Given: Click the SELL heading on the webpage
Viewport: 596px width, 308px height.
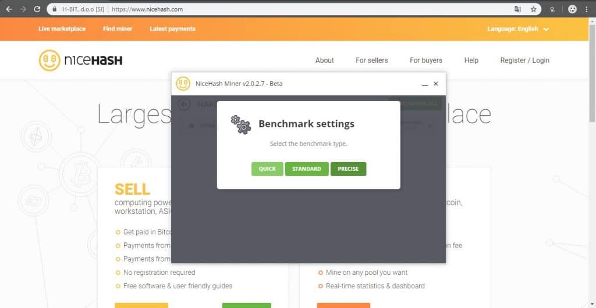Looking at the screenshot, I should tap(132, 189).
